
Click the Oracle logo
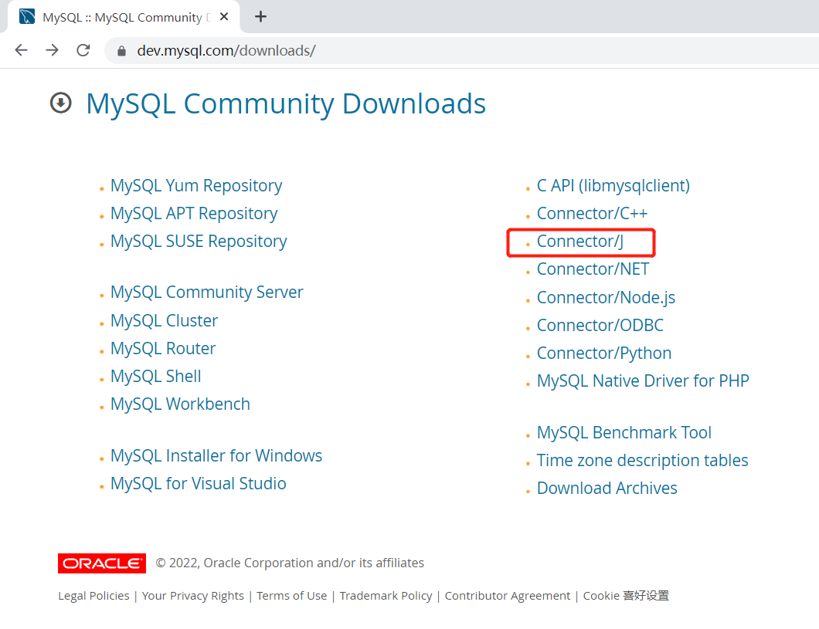[x=102, y=563]
